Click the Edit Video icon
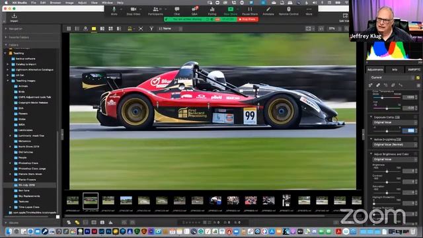This screenshot has height=238, width=423. point(344,18)
